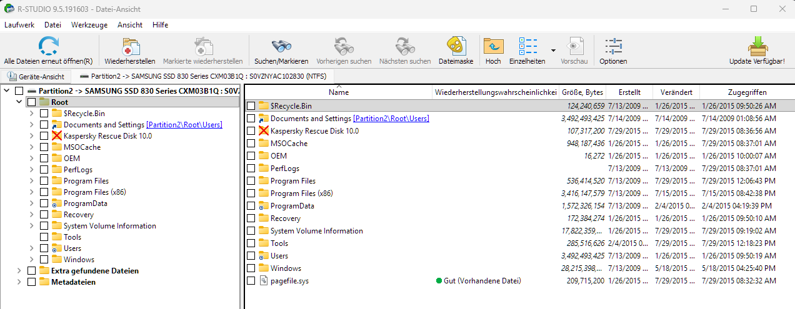Check $Recycle.Bin checkbox in tree

coord(44,114)
